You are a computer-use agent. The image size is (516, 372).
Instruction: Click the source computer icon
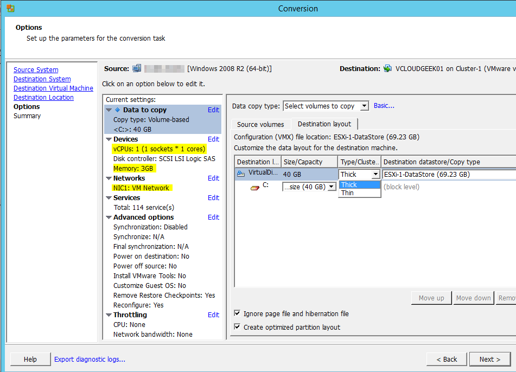tap(137, 68)
